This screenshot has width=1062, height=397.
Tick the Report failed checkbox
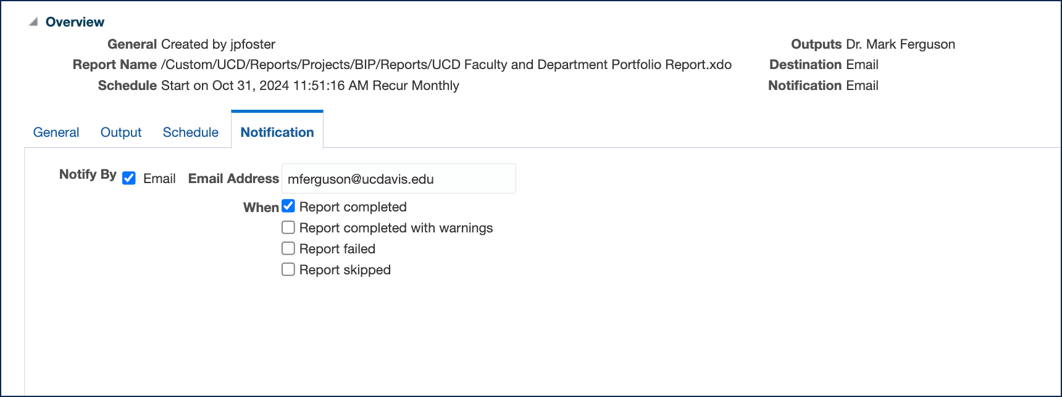pyautogui.click(x=288, y=248)
